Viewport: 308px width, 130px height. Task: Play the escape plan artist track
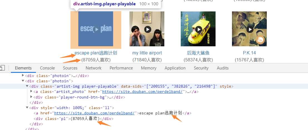tap(96, 30)
